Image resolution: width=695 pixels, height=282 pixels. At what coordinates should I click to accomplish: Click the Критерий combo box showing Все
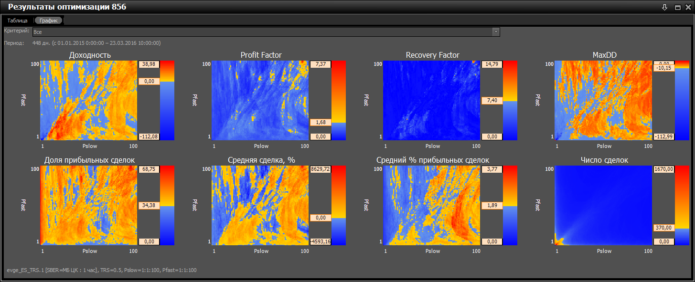pyautogui.click(x=263, y=31)
